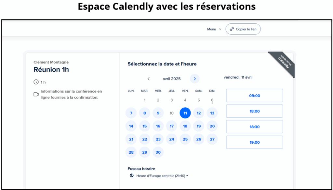Click the globe icon by timezone

(x=132, y=176)
